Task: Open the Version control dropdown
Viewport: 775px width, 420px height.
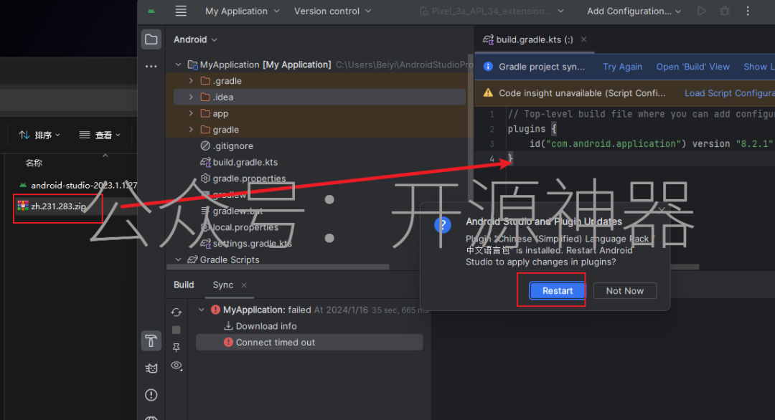Action: pos(333,11)
